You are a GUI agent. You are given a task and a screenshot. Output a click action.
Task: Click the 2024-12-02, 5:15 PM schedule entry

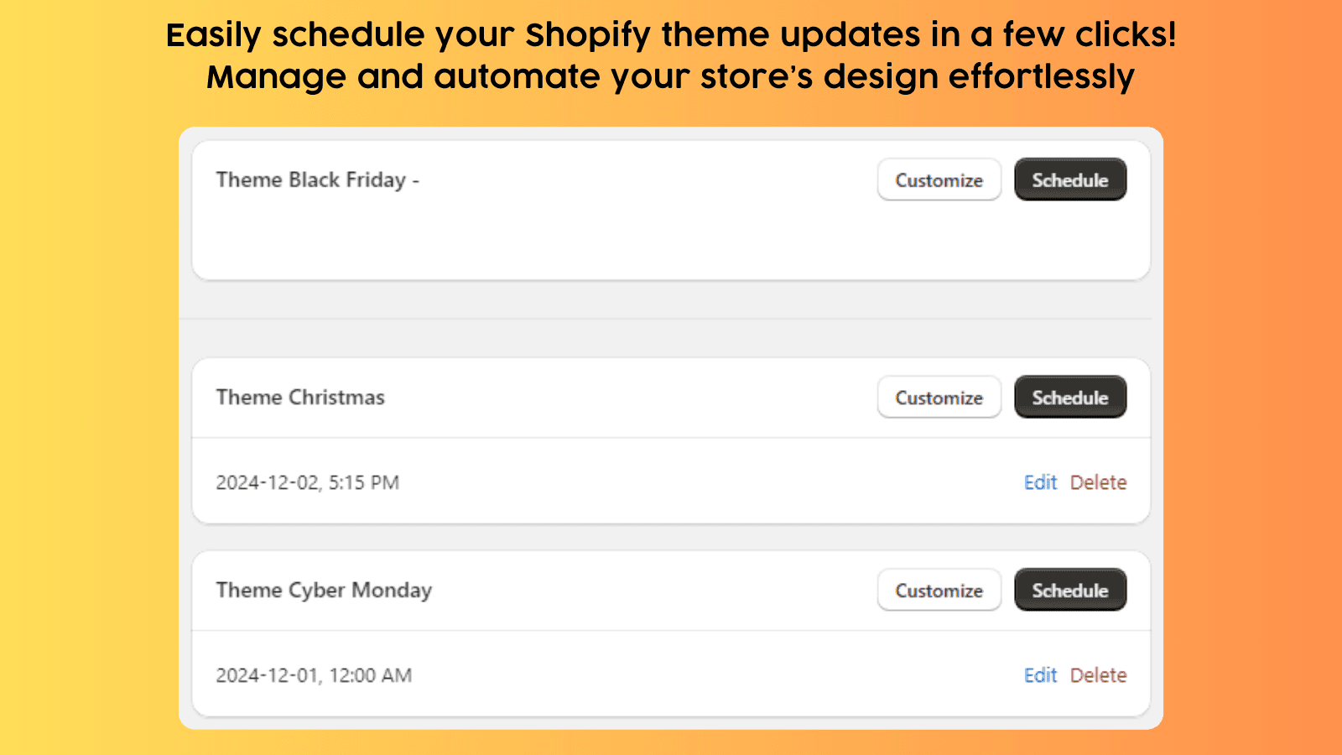click(307, 482)
